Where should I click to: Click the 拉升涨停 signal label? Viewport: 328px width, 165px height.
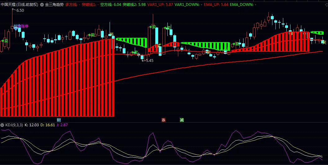[x=21, y=26]
